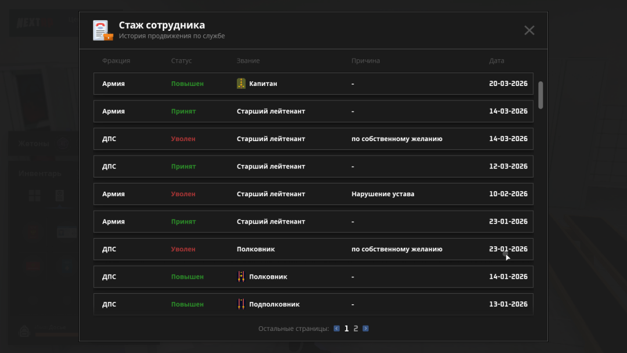The height and width of the screenshot is (353, 627).
Task: Click the date 14-01-2026
Action: pyautogui.click(x=508, y=276)
